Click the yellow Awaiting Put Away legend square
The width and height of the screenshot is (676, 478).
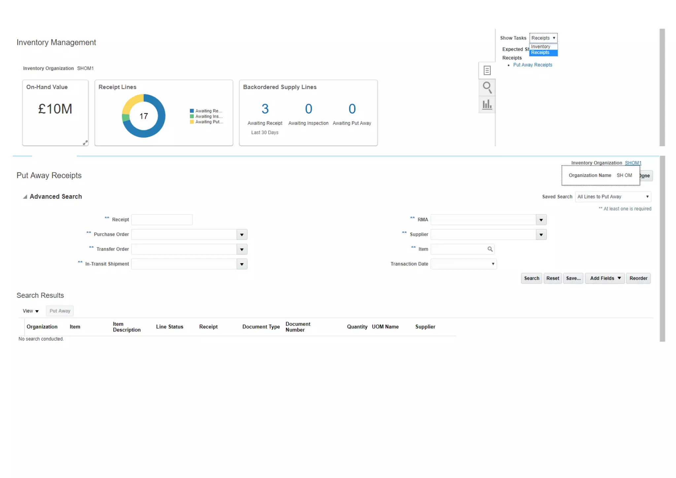point(192,122)
